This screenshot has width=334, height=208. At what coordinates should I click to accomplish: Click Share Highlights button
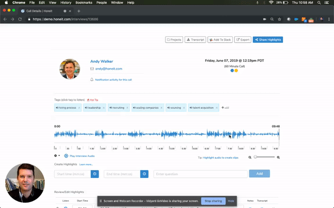268,40
